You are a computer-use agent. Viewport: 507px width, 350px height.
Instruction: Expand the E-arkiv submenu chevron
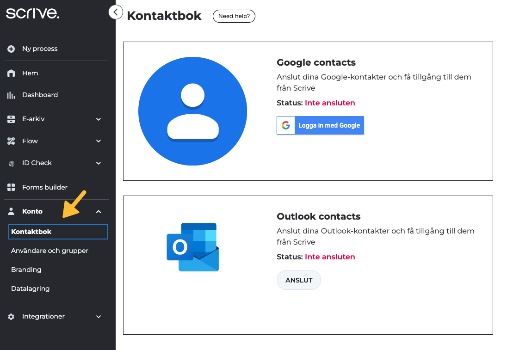click(x=99, y=119)
